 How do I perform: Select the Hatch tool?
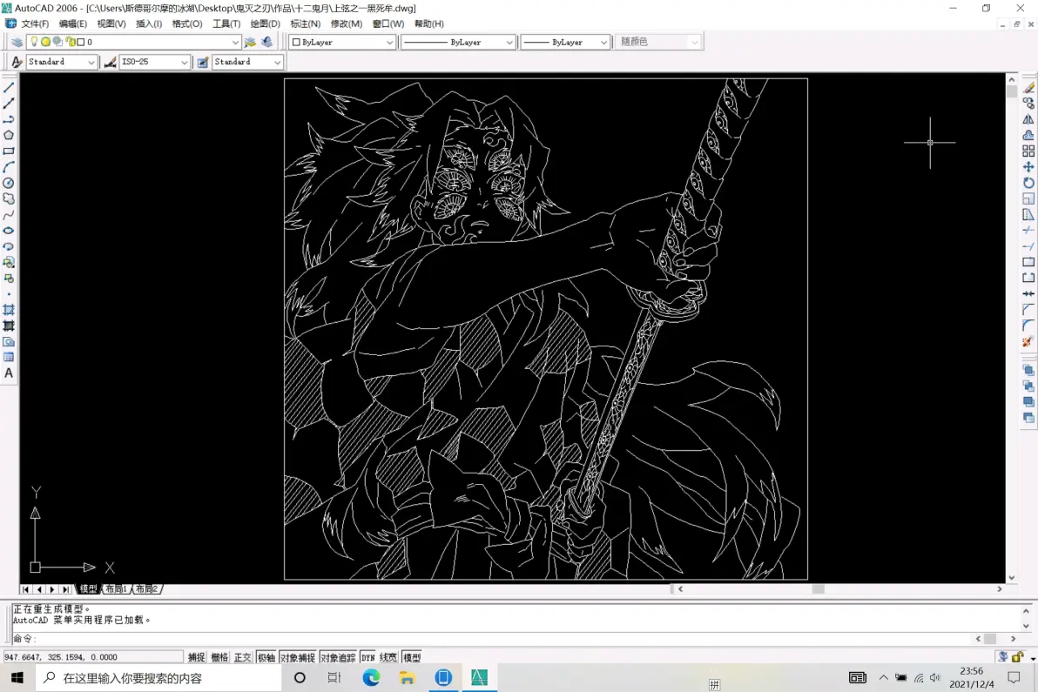(9, 310)
